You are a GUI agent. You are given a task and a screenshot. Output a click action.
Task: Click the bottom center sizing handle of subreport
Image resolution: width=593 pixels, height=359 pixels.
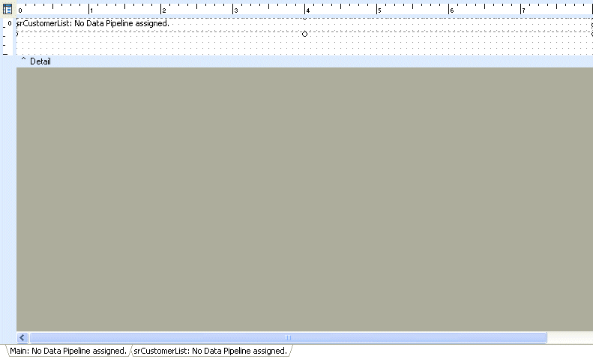click(304, 34)
